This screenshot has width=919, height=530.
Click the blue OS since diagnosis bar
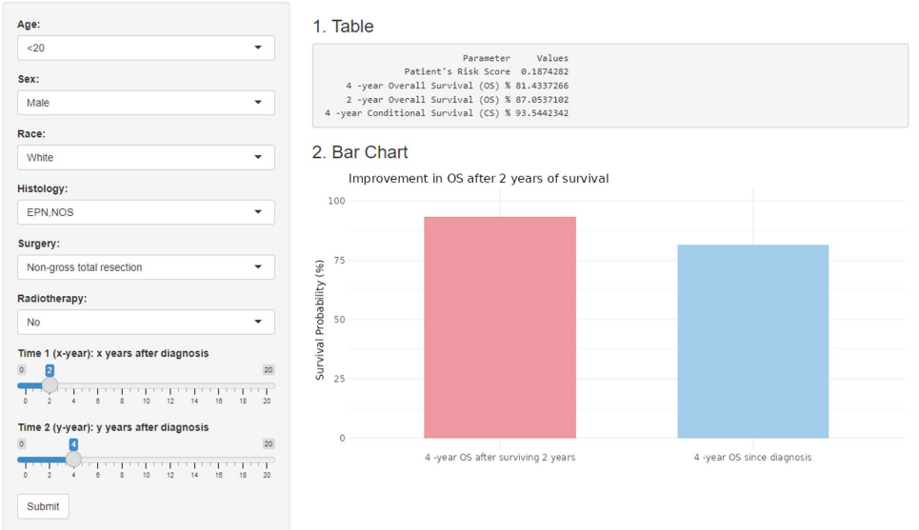click(x=752, y=341)
